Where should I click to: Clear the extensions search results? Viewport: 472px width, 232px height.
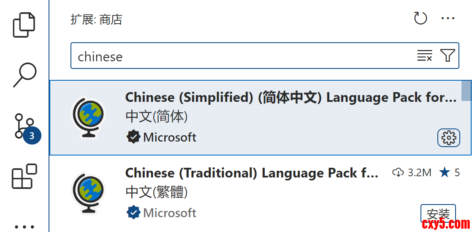tap(424, 55)
